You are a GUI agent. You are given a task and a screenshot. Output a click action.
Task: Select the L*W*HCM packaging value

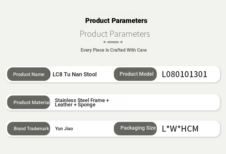[180, 129]
